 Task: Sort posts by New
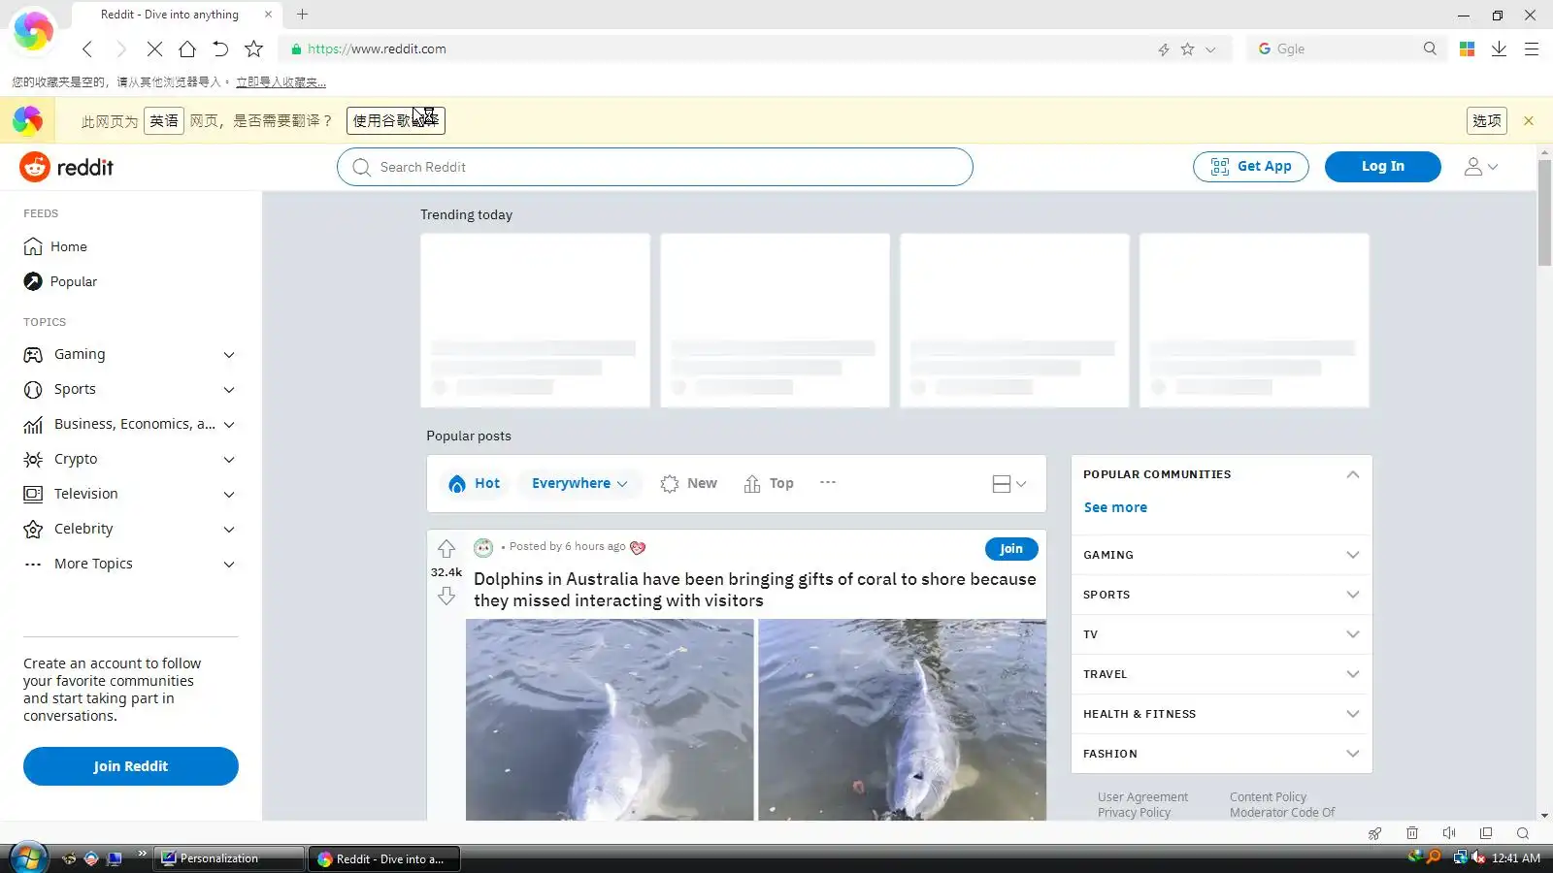tap(689, 483)
